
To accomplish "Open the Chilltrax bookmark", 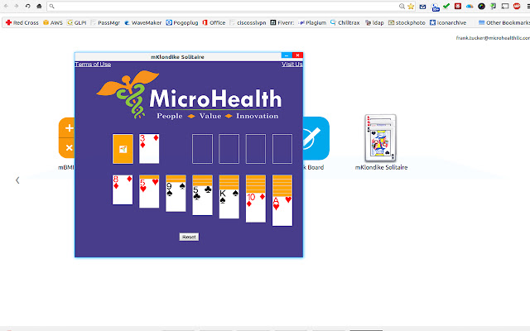I will tap(345, 22).
